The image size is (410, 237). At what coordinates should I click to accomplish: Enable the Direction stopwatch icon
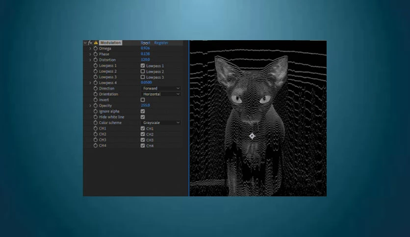pos(96,89)
